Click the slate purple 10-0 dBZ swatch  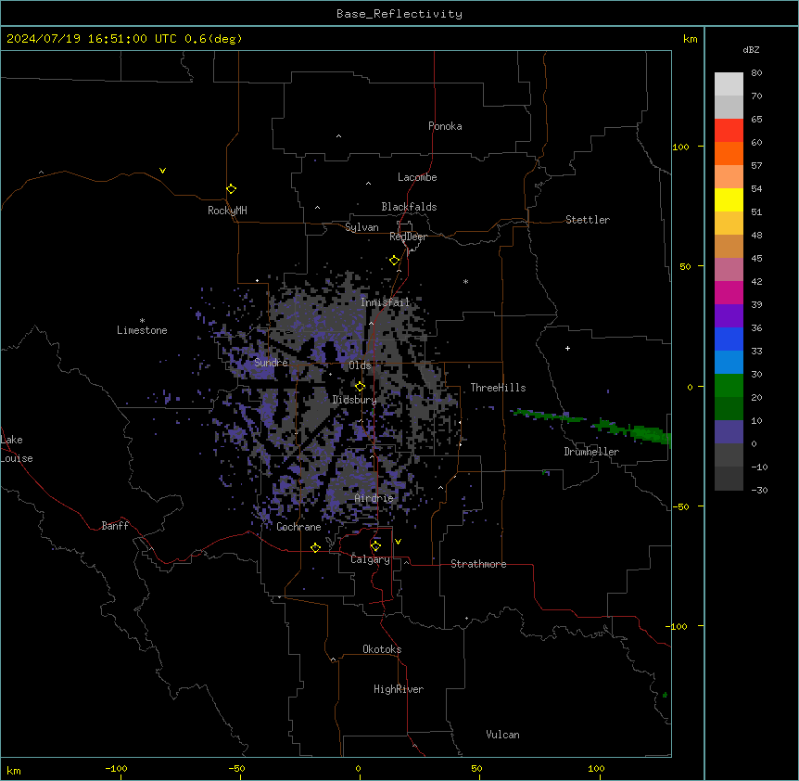coord(729,432)
